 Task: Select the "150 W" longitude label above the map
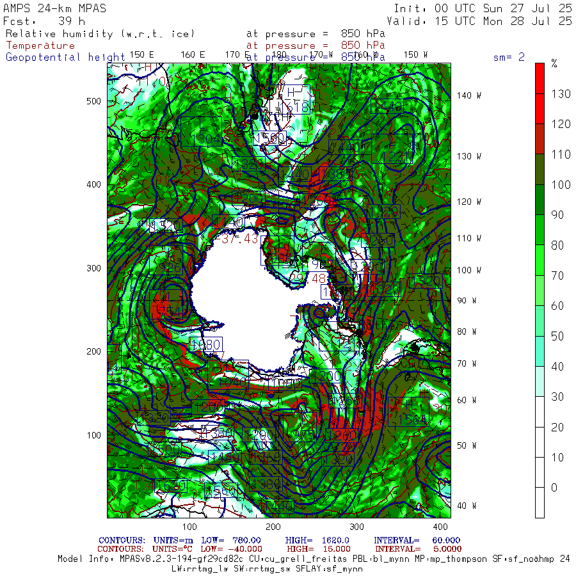[415, 55]
